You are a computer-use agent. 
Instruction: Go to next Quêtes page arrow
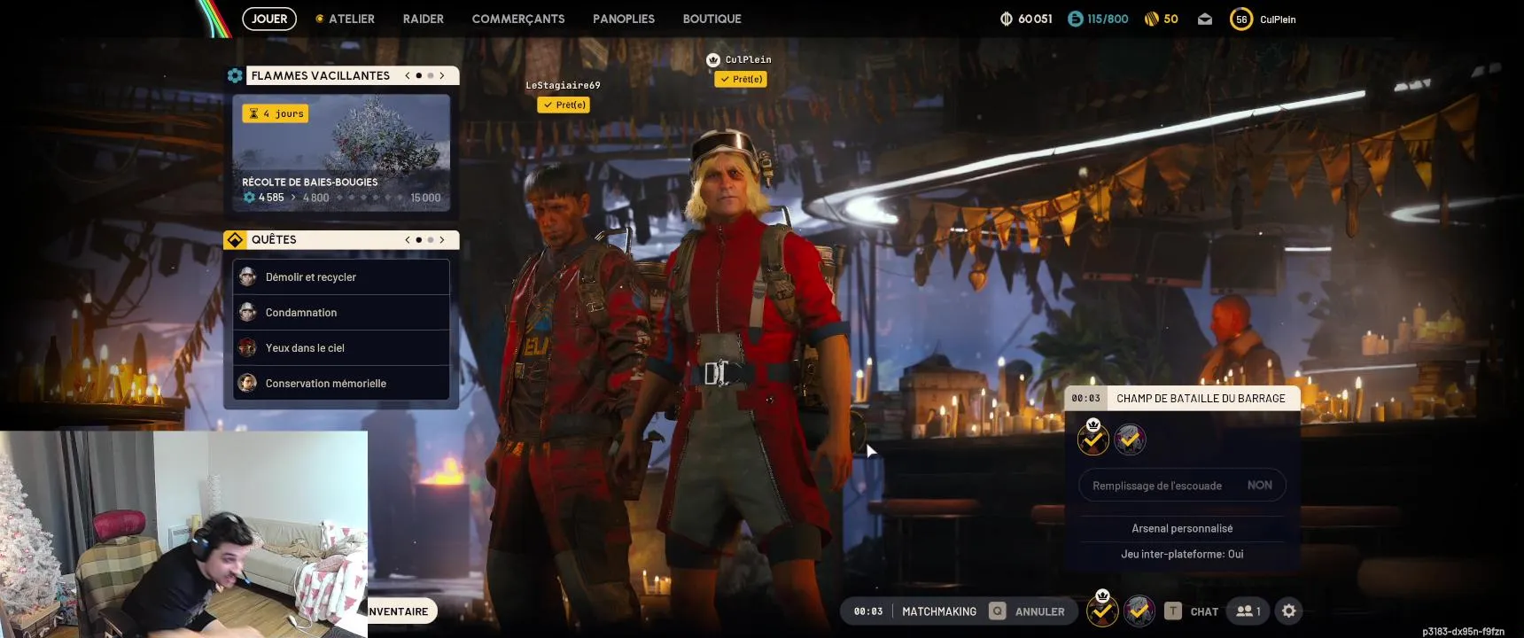point(442,239)
